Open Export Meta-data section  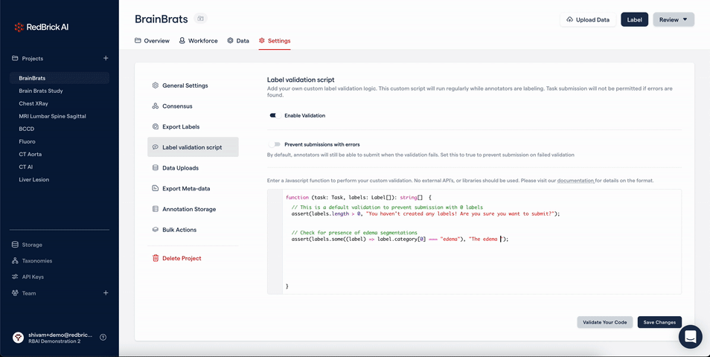(193, 188)
